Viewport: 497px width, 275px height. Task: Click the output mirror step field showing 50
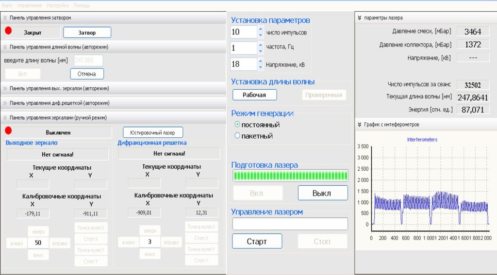[38, 243]
